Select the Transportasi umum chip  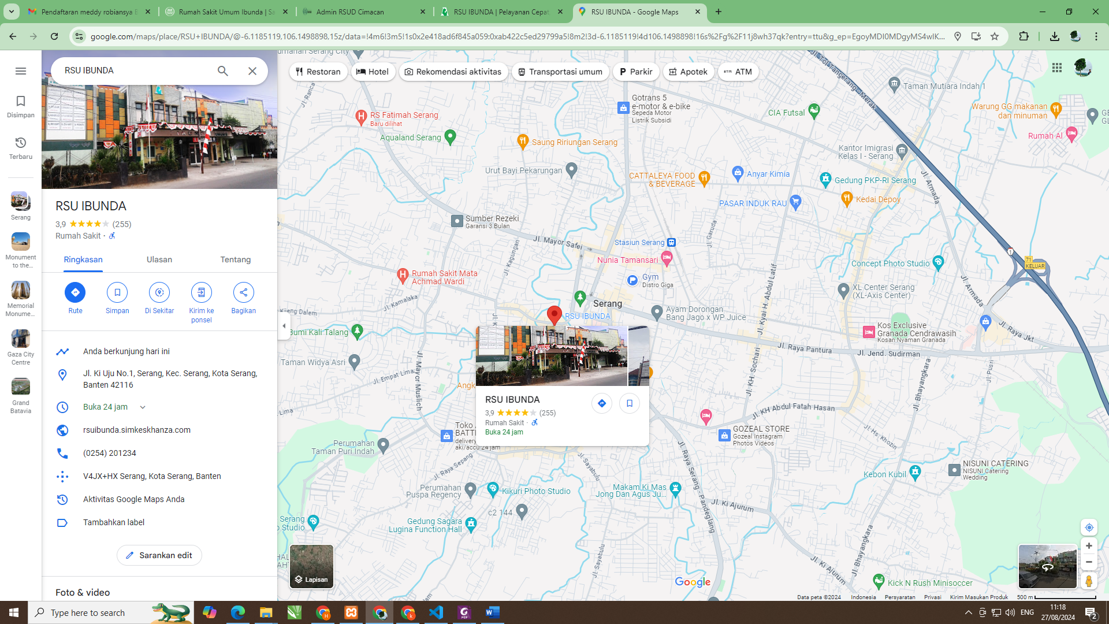(560, 72)
